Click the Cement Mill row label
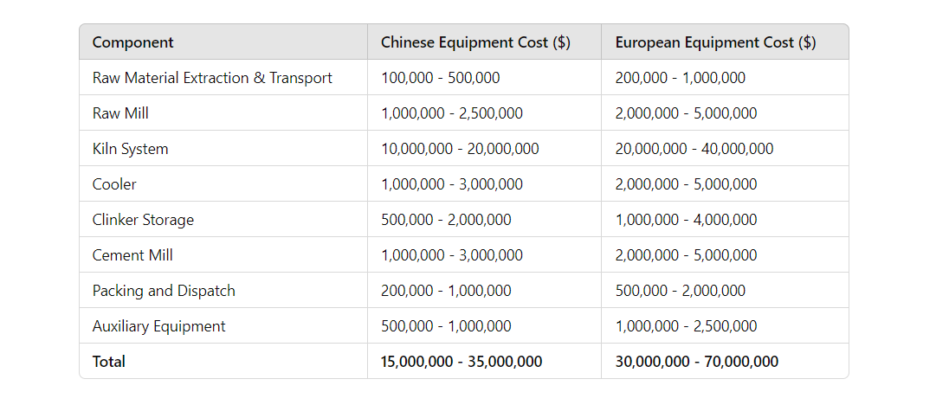This screenshot has width=949, height=405. [x=132, y=255]
